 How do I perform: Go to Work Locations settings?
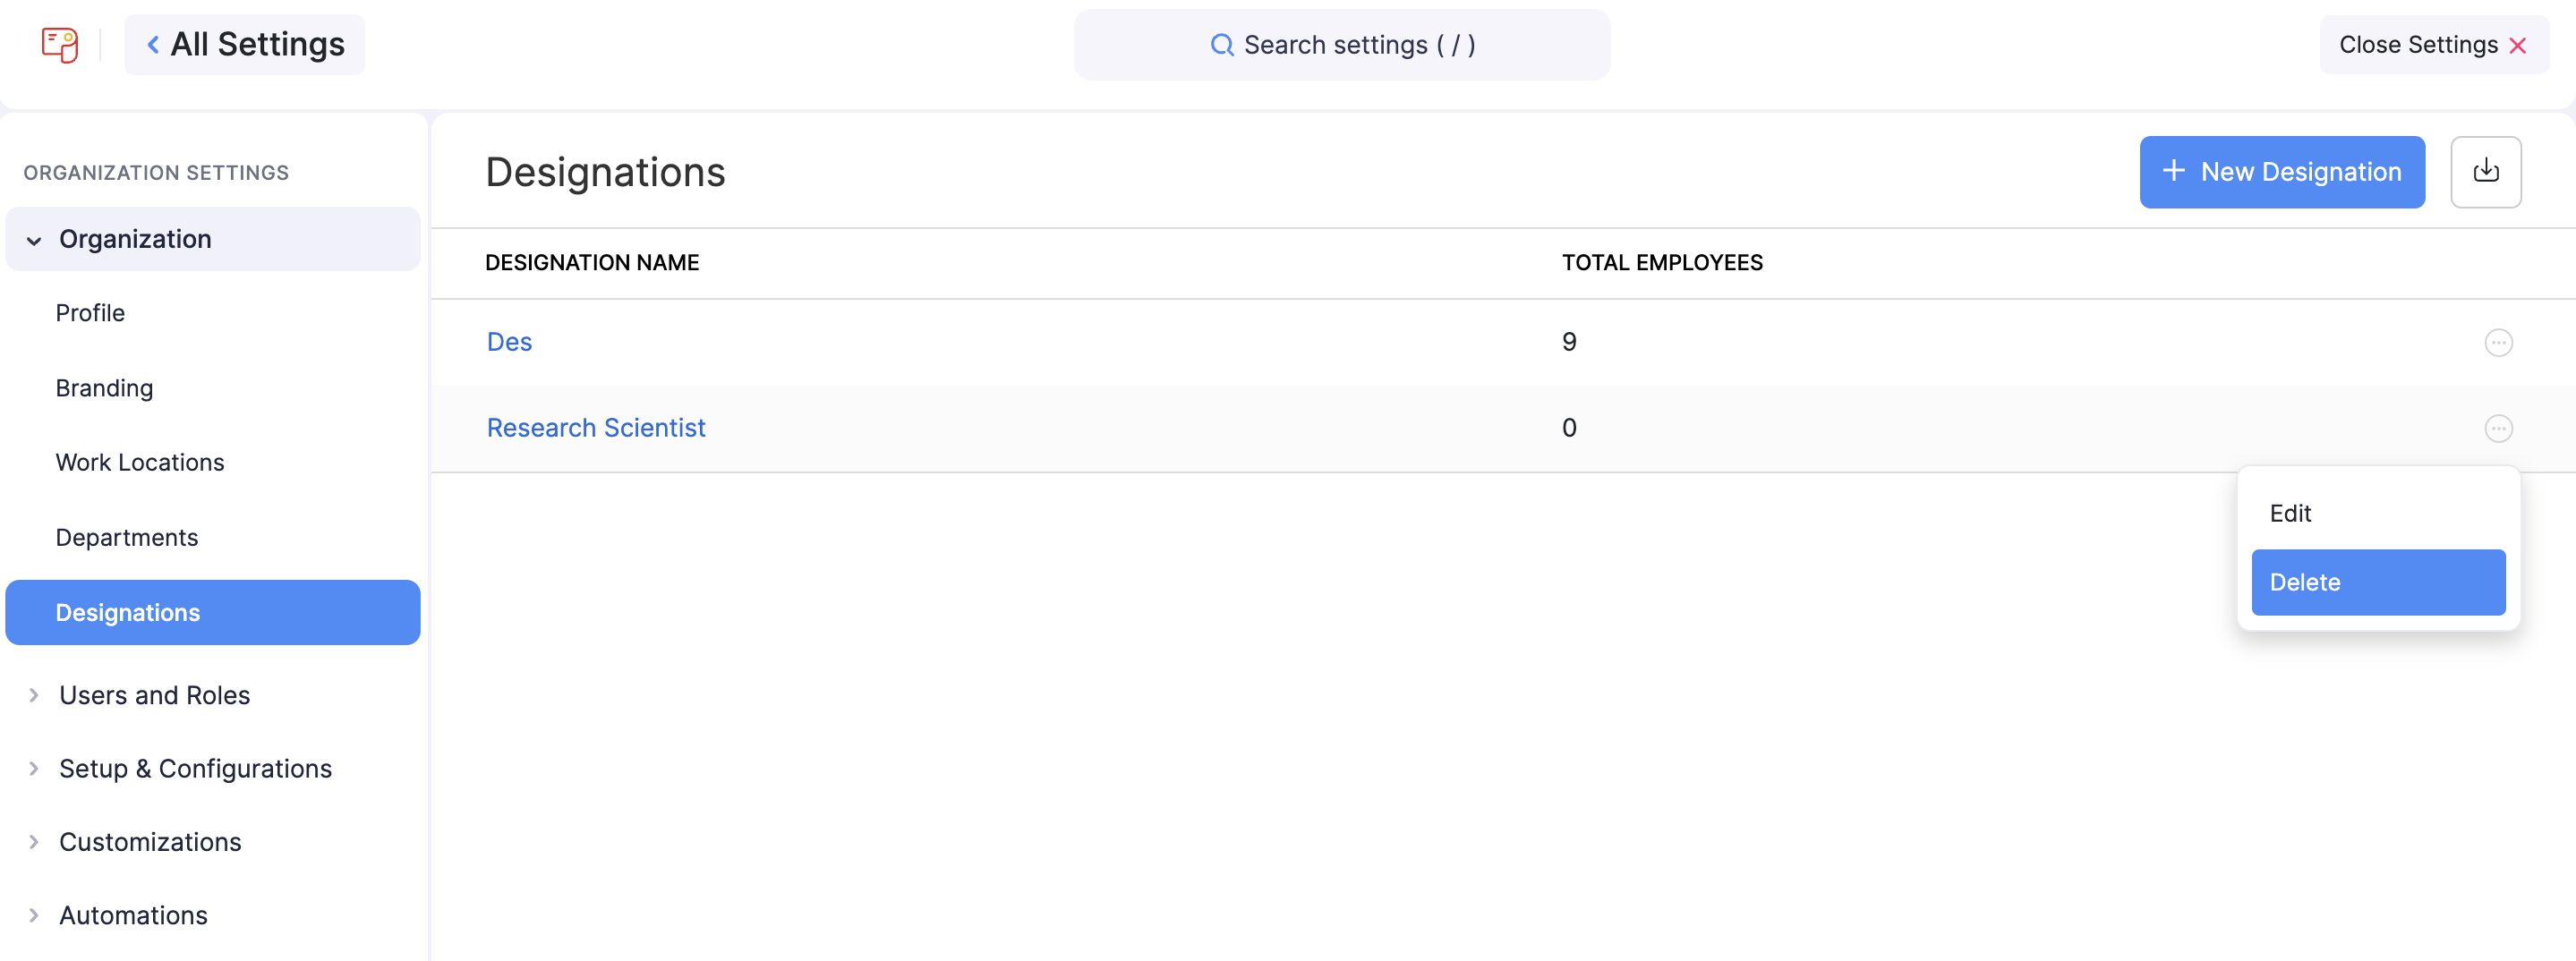click(140, 462)
